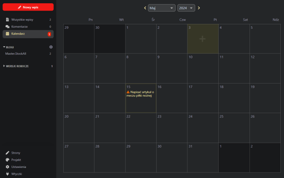Open blog settings gear next to BLOGI
The width and height of the screenshot is (284, 178).
pyautogui.click(x=51, y=47)
